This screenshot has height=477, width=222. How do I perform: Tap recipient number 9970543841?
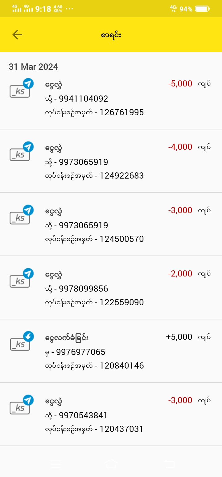(x=83, y=416)
